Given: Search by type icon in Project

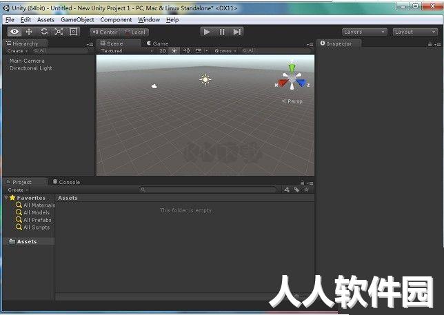Looking at the screenshot, I should [287, 190].
